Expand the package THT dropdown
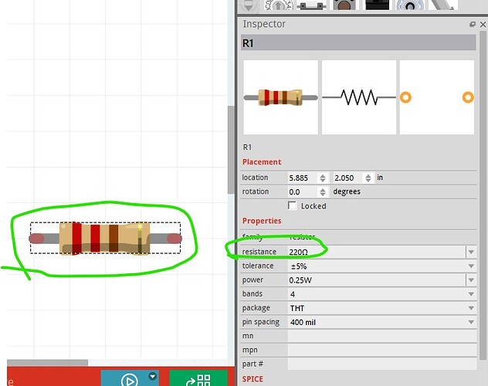The height and width of the screenshot is (386, 488). [x=470, y=308]
